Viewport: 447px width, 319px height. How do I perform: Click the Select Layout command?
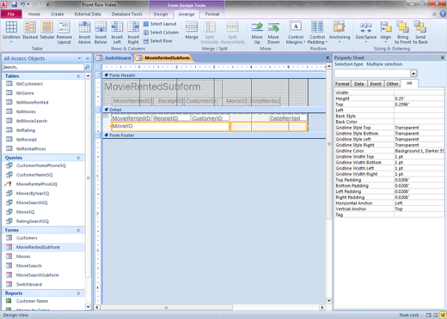click(160, 24)
